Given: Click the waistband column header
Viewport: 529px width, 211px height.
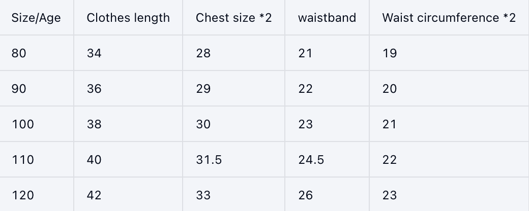Looking at the screenshot, I should click(x=327, y=18).
